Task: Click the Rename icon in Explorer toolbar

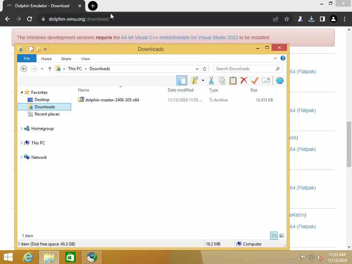Action: (266, 80)
